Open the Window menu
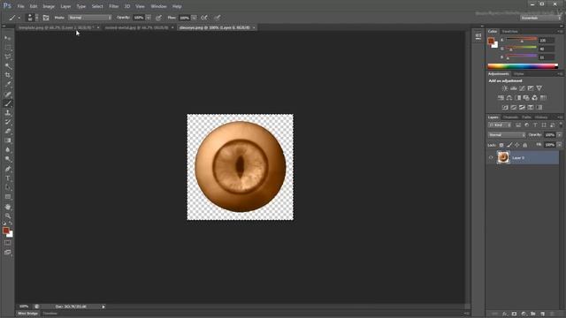566x318 pixels. pyautogui.click(x=158, y=6)
